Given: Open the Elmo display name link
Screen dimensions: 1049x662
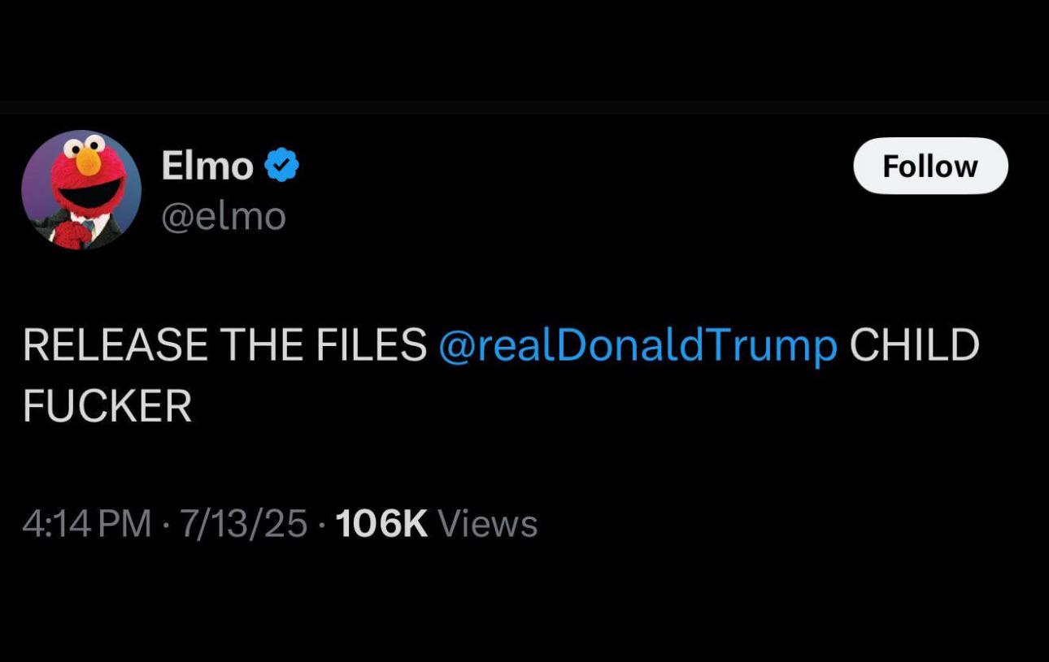Looking at the screenshot, I should 207,166.
